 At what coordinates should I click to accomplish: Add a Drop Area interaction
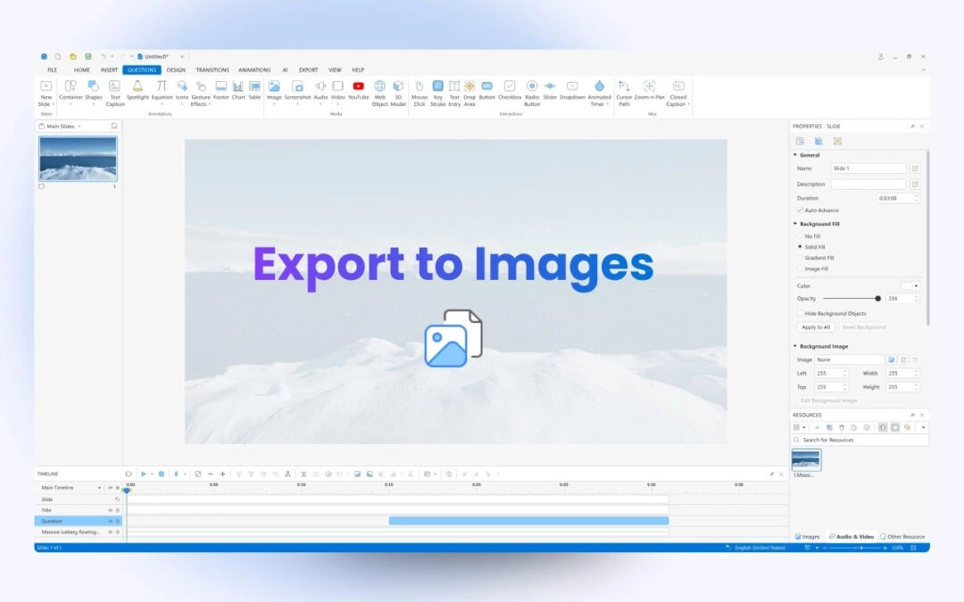click(x=470, y=94)
